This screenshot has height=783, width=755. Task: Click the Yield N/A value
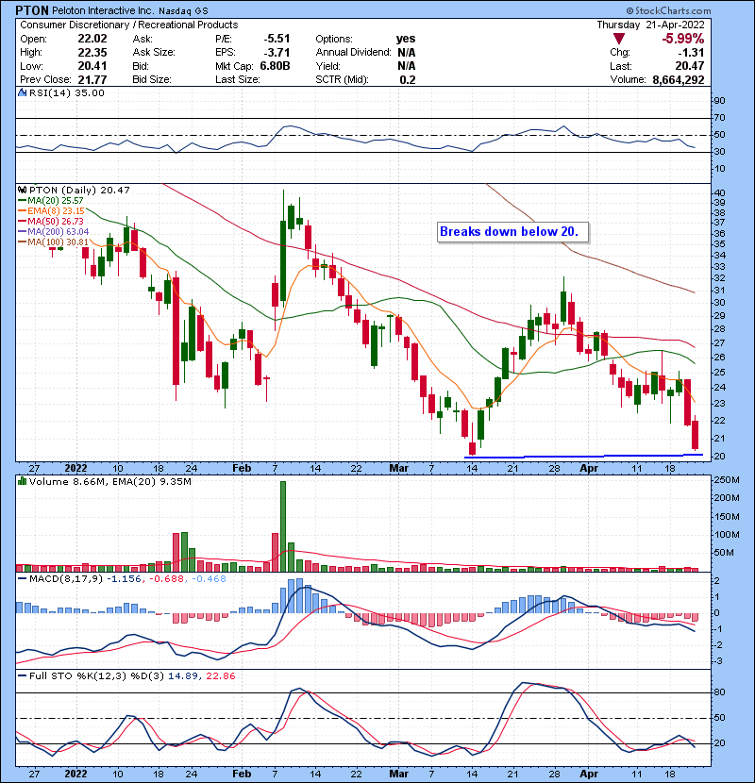pyautogui.click(x=407, y=66)
